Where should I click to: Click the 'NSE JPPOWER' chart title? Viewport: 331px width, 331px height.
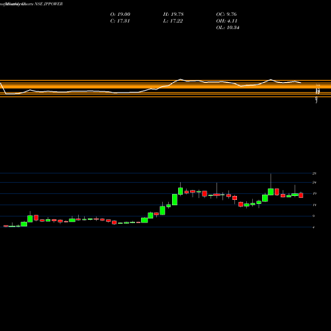click(x=49, y=4)
